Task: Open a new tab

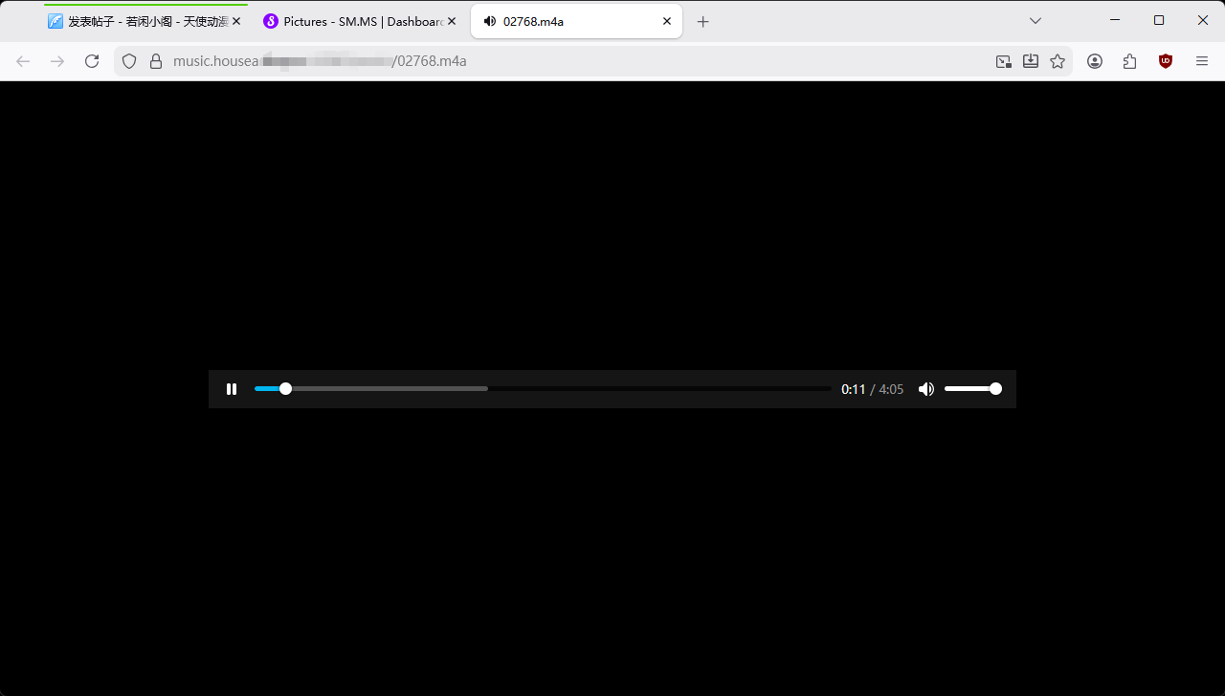Action: pyautogui.click(x=703, y=21)
